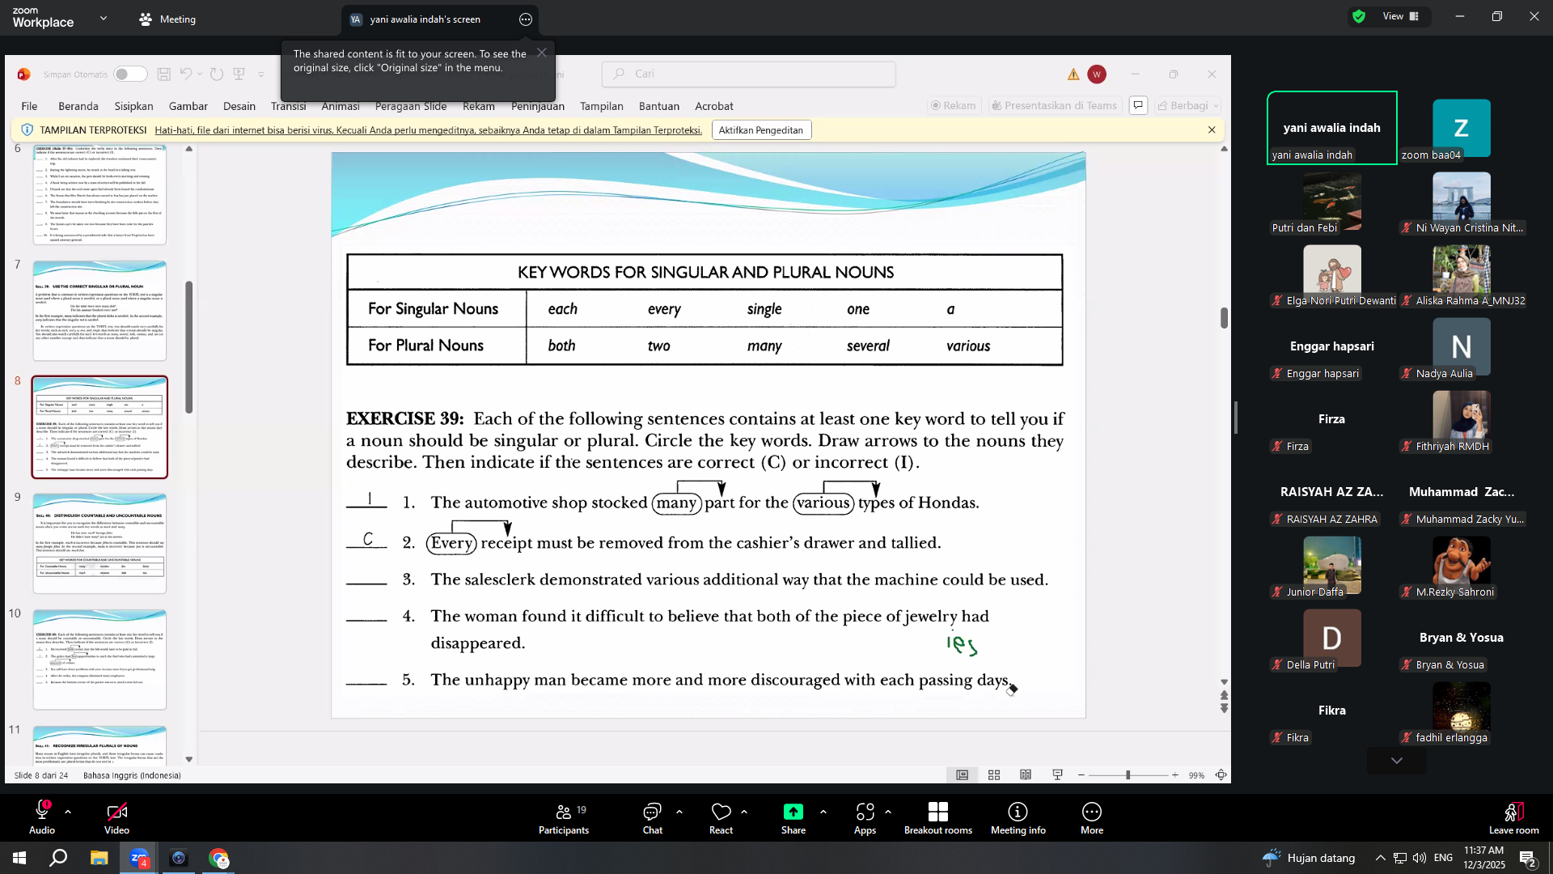Click the green Share screen icon
1553x874 pixels.
[793, 811]
